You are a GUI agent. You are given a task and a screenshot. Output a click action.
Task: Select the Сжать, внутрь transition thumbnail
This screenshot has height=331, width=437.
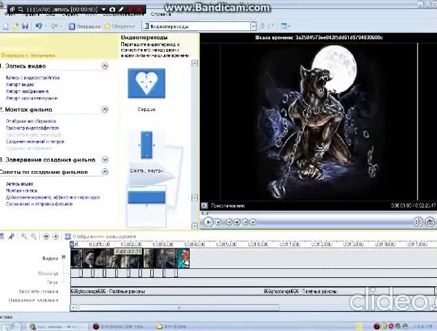point(147,145)
